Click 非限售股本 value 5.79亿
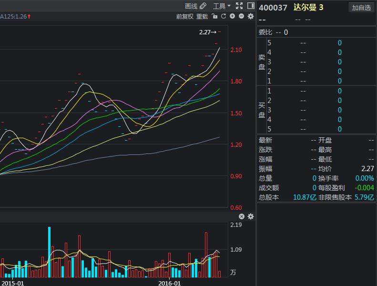377x286 pixels. tap(364, 197)
